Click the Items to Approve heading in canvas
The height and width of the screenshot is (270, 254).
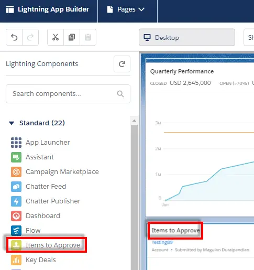(175, 231)
